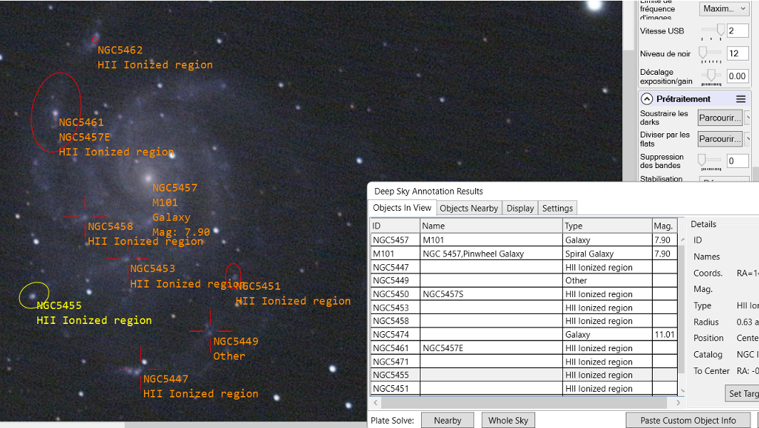Click Paste Custom Object Info button
The image size is (759, 428).
pos(688,421)
